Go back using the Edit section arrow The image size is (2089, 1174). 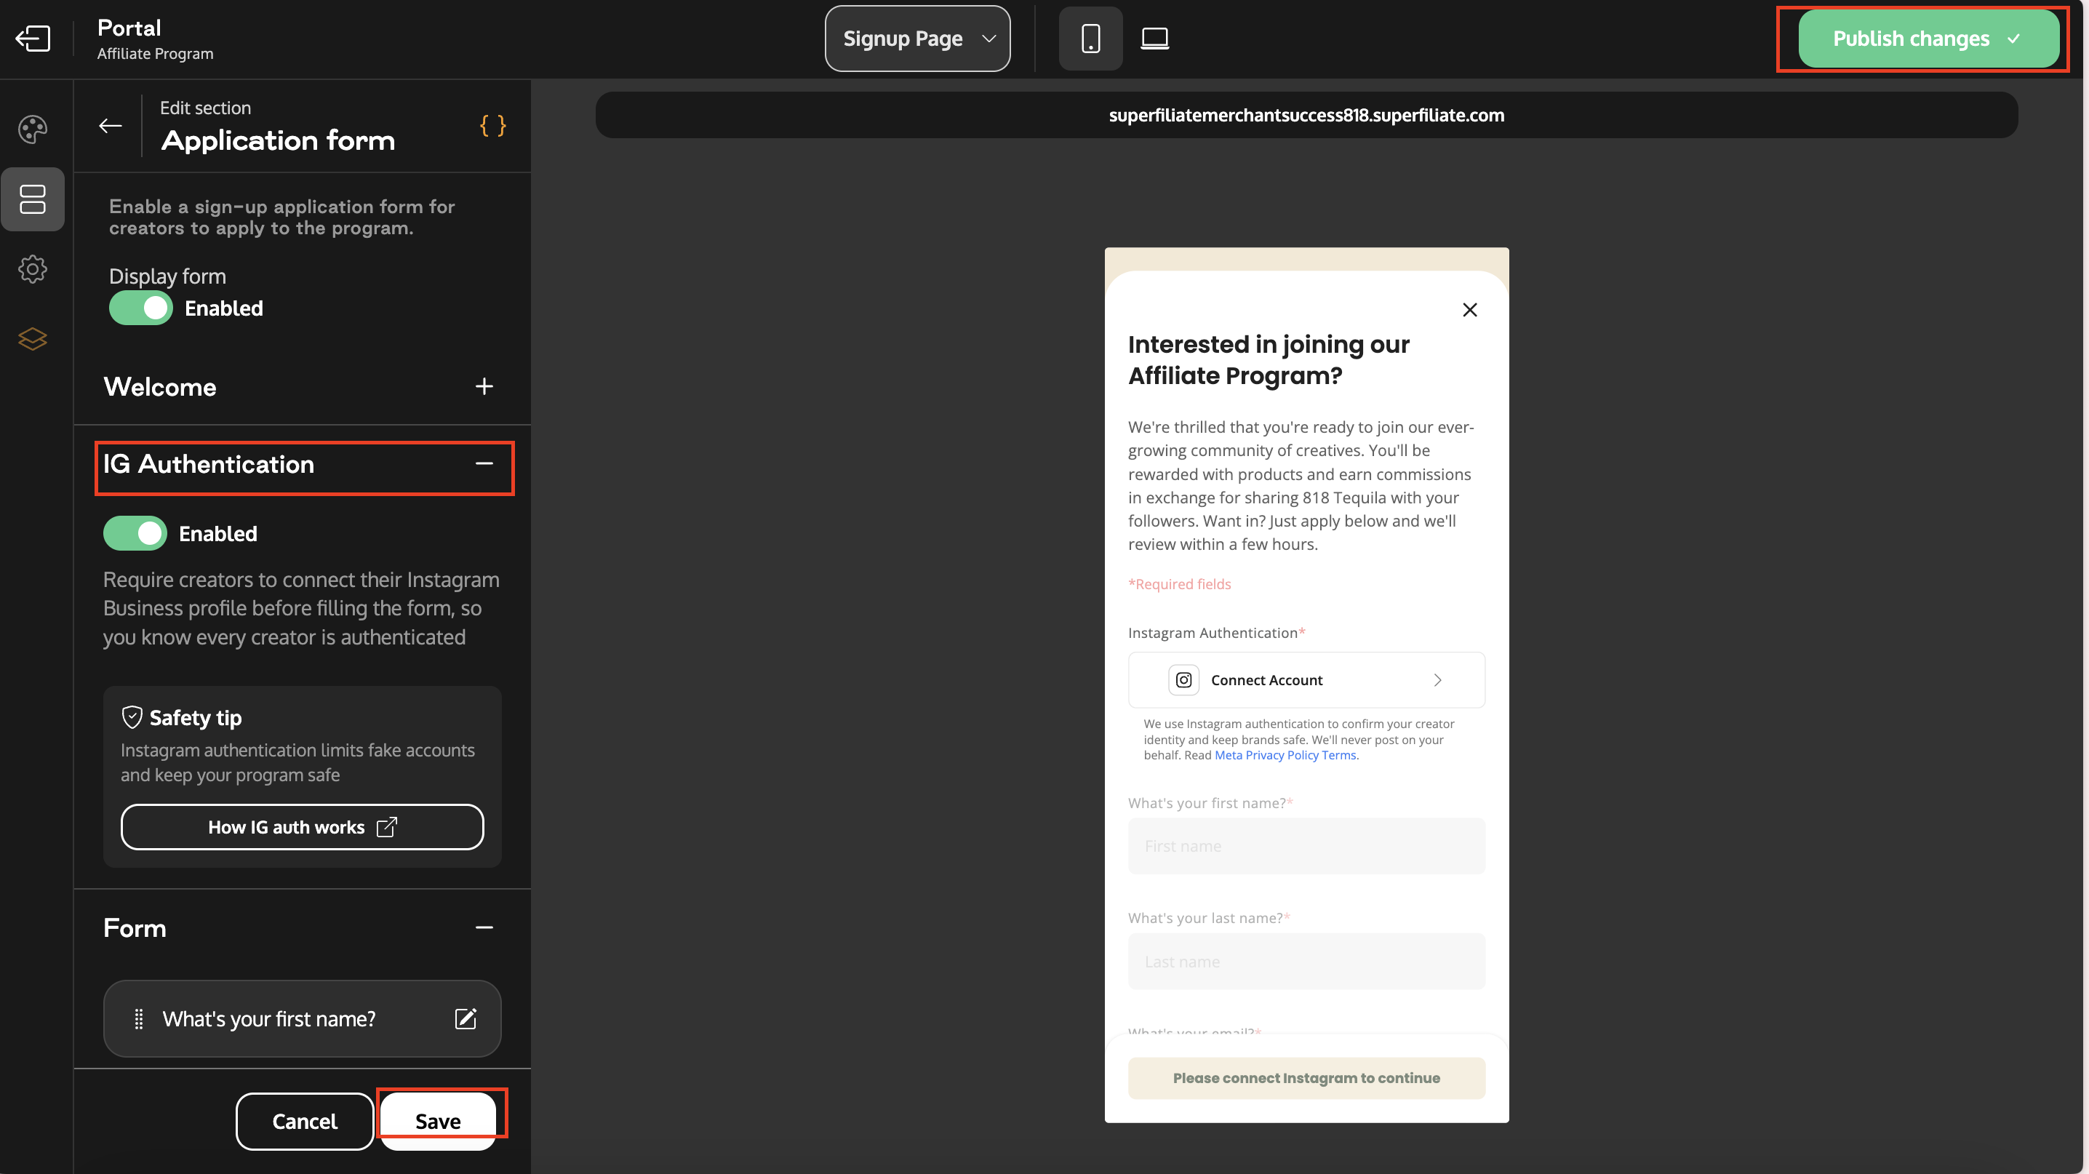click(111, 126)
